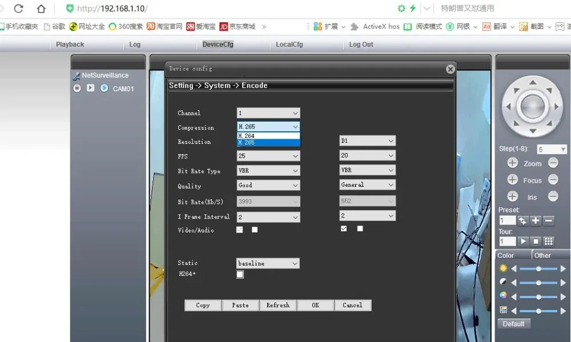Open the extra stream Resolution D1 dropdown

[x=367, y=140]
